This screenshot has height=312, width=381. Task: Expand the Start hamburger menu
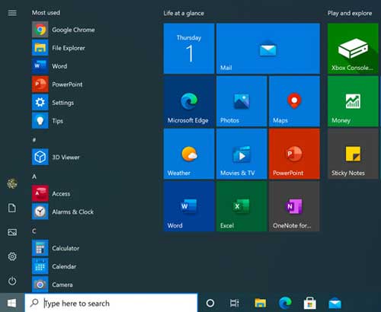tap(12, 13)
